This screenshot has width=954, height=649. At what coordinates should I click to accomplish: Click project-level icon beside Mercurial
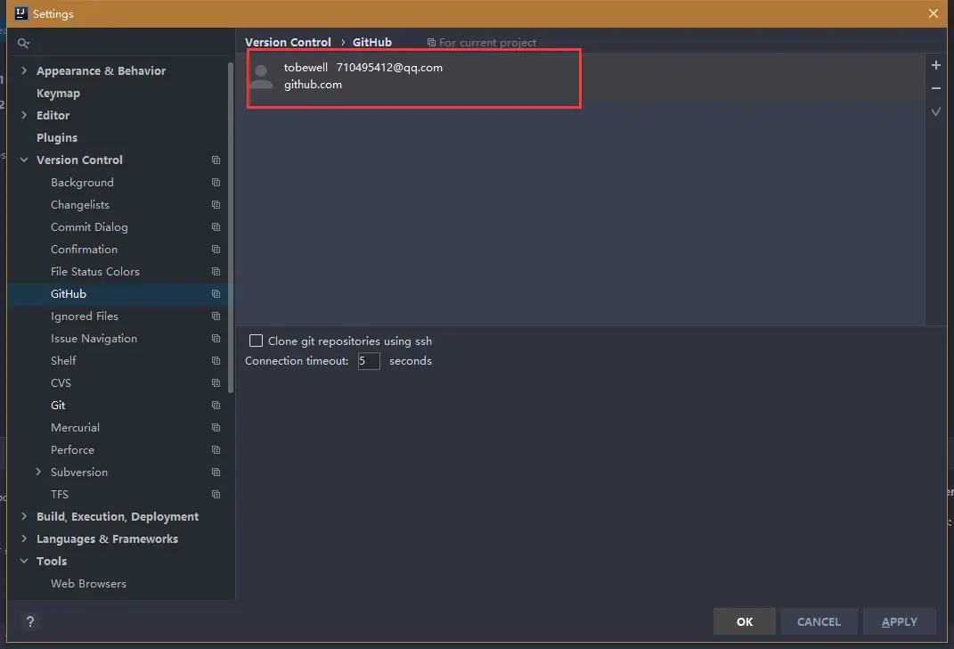coord(216,427)
